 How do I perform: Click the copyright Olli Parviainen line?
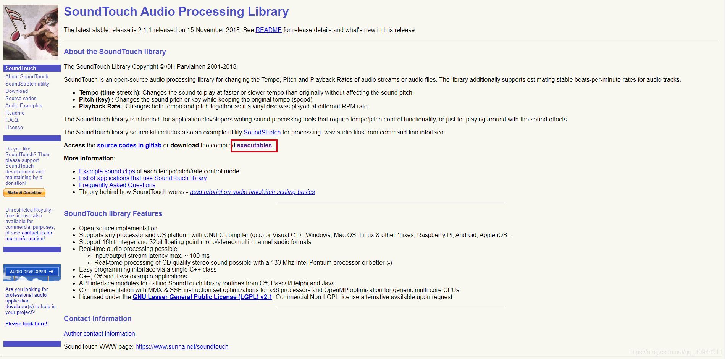coord(150,67)
